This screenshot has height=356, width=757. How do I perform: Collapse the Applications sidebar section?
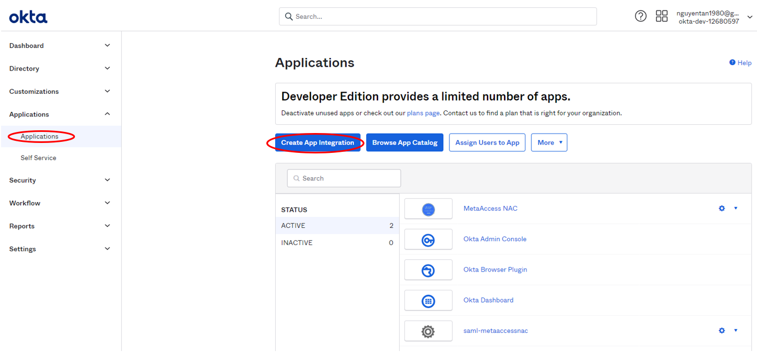(108, 114)
